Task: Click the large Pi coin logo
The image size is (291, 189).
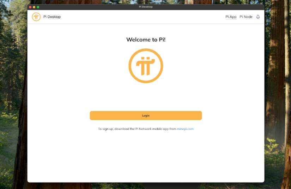Action: (x=146, y=66)
